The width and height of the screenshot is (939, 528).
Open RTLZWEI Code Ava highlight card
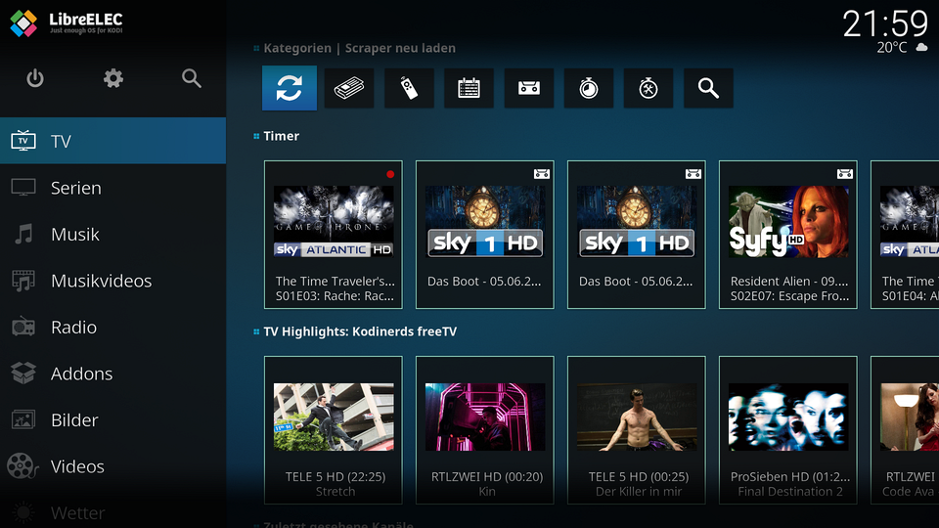[x=905, y=430]
